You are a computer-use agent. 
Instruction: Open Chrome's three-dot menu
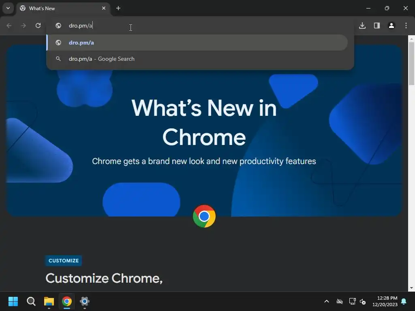pos(406,26)
